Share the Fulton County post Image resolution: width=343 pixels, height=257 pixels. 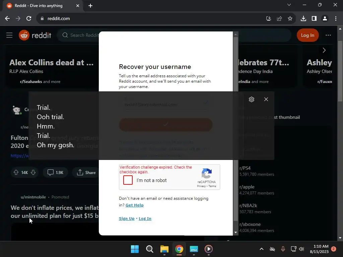86,172
